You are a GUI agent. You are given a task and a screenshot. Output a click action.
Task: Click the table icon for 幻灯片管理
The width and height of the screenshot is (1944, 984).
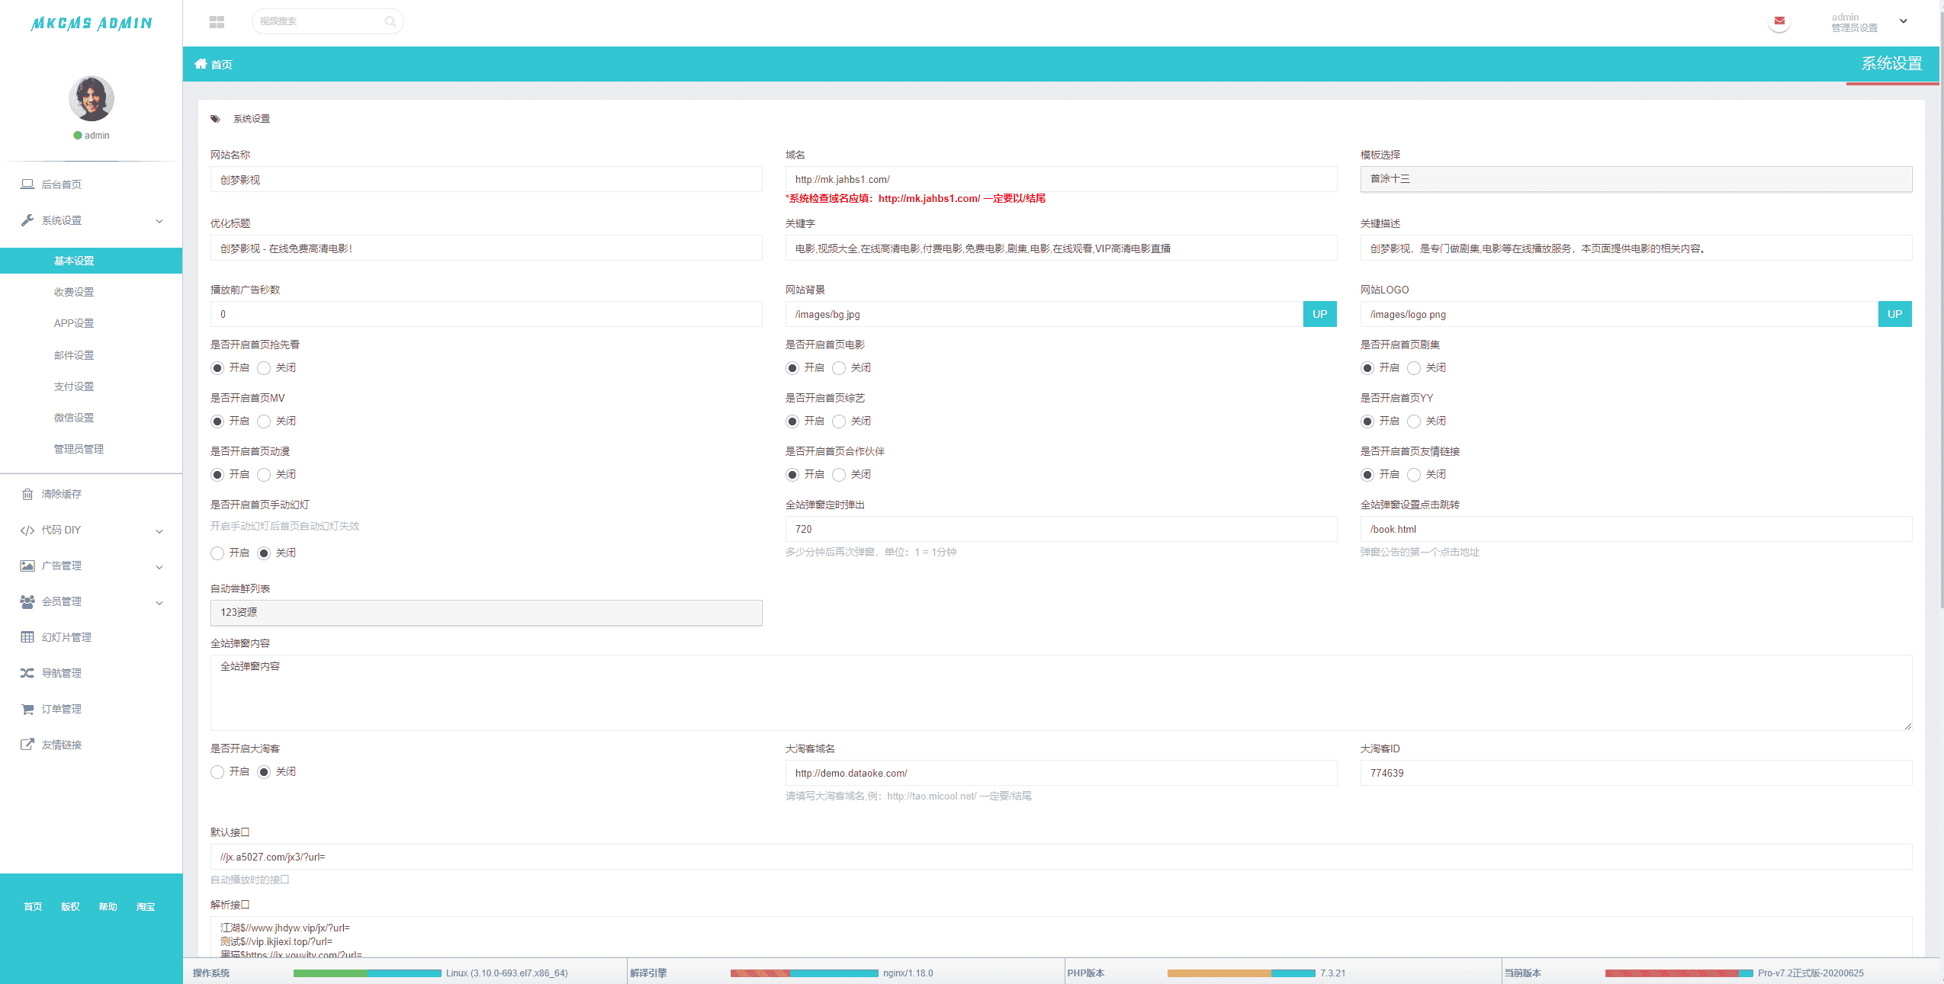[x=27, y=637]
